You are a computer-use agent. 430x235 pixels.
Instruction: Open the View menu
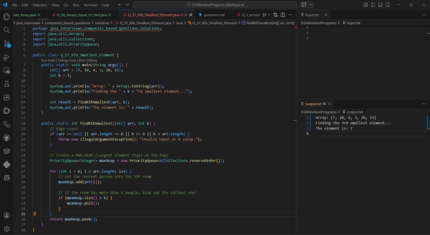pyautogui.click(x=56, y=5)
